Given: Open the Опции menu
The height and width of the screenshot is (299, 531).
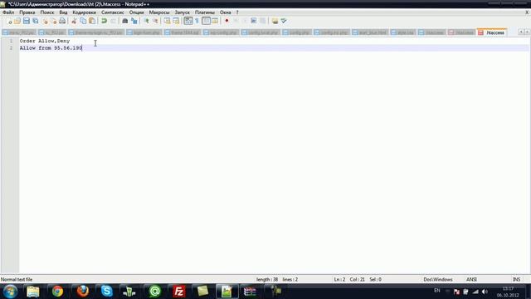Looking at the screenshot, I should coord(136,12).
